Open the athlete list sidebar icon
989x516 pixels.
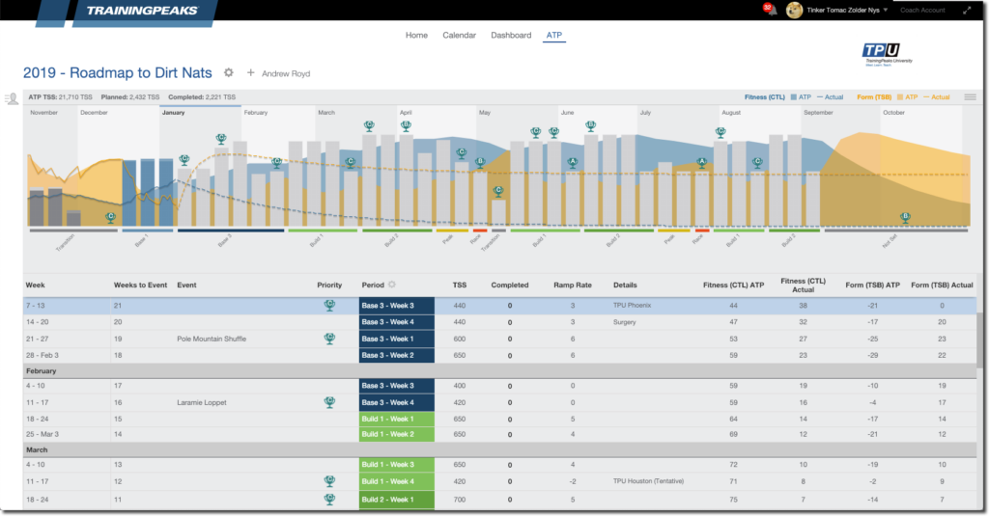[11, 99]
